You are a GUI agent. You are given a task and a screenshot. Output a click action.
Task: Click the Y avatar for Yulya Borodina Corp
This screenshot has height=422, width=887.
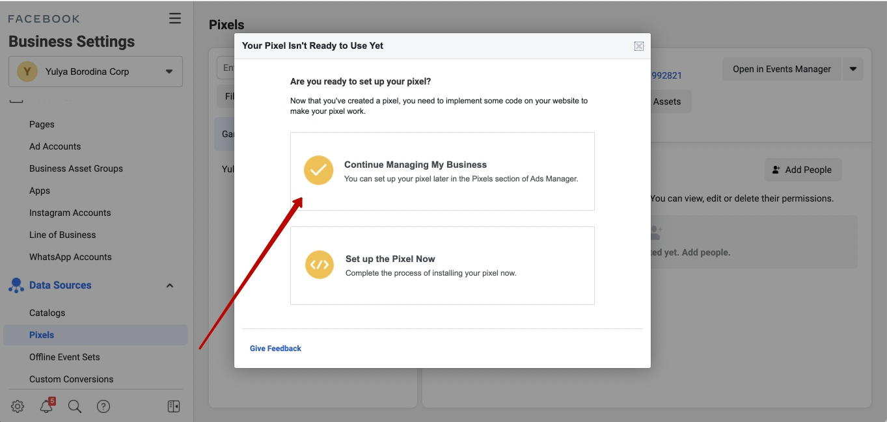pos(27,72)
